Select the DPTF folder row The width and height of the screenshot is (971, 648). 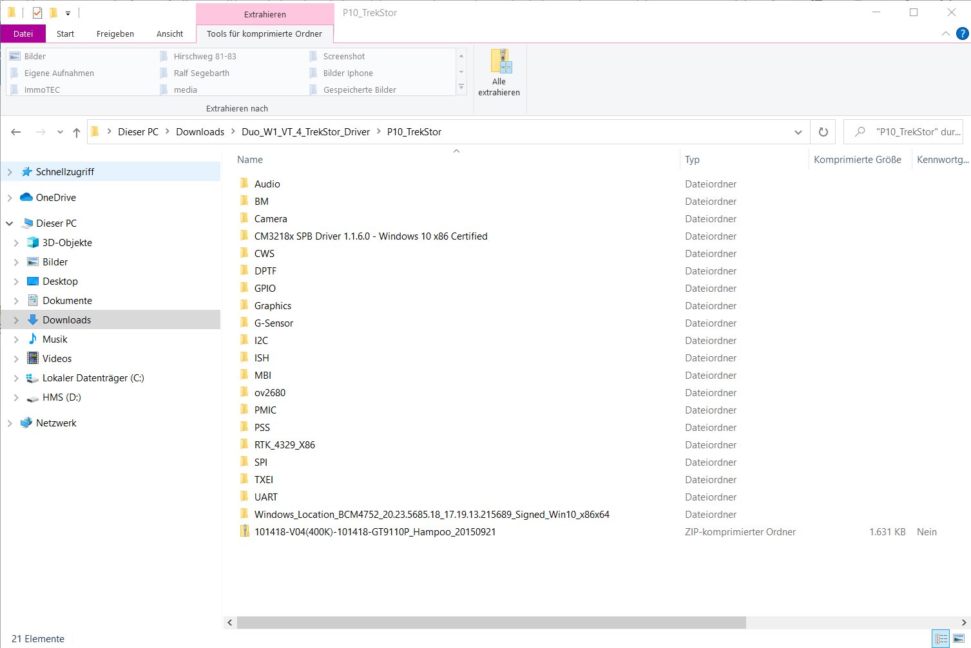pos(265,271)
